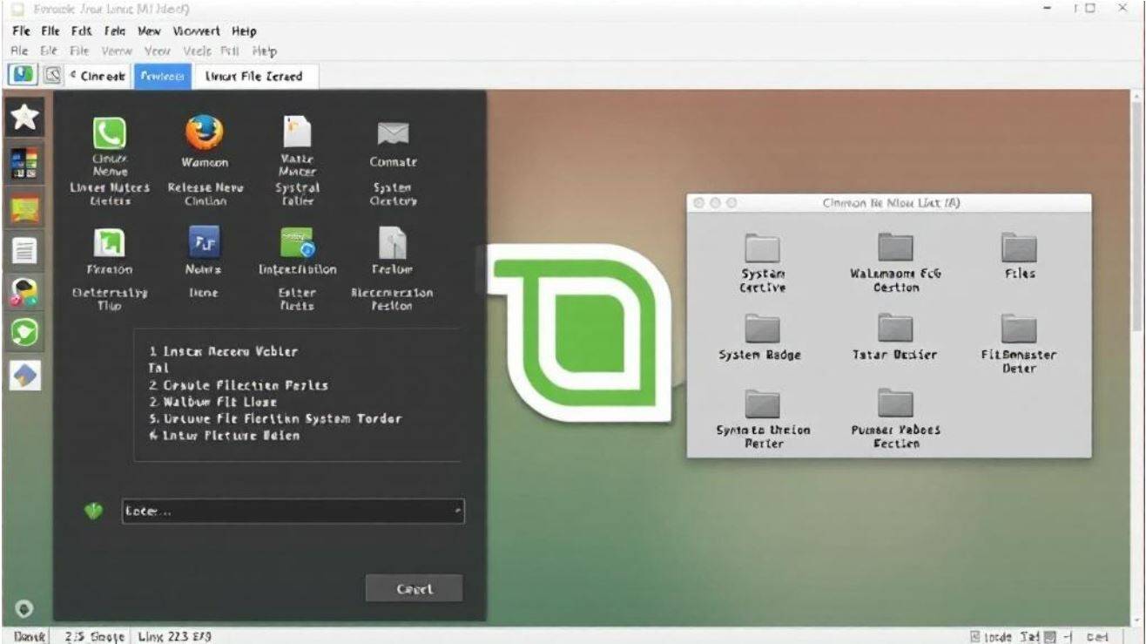1146x644 pixels.
Task: Open the Files folder in file window
Action: pos(1019,247)
